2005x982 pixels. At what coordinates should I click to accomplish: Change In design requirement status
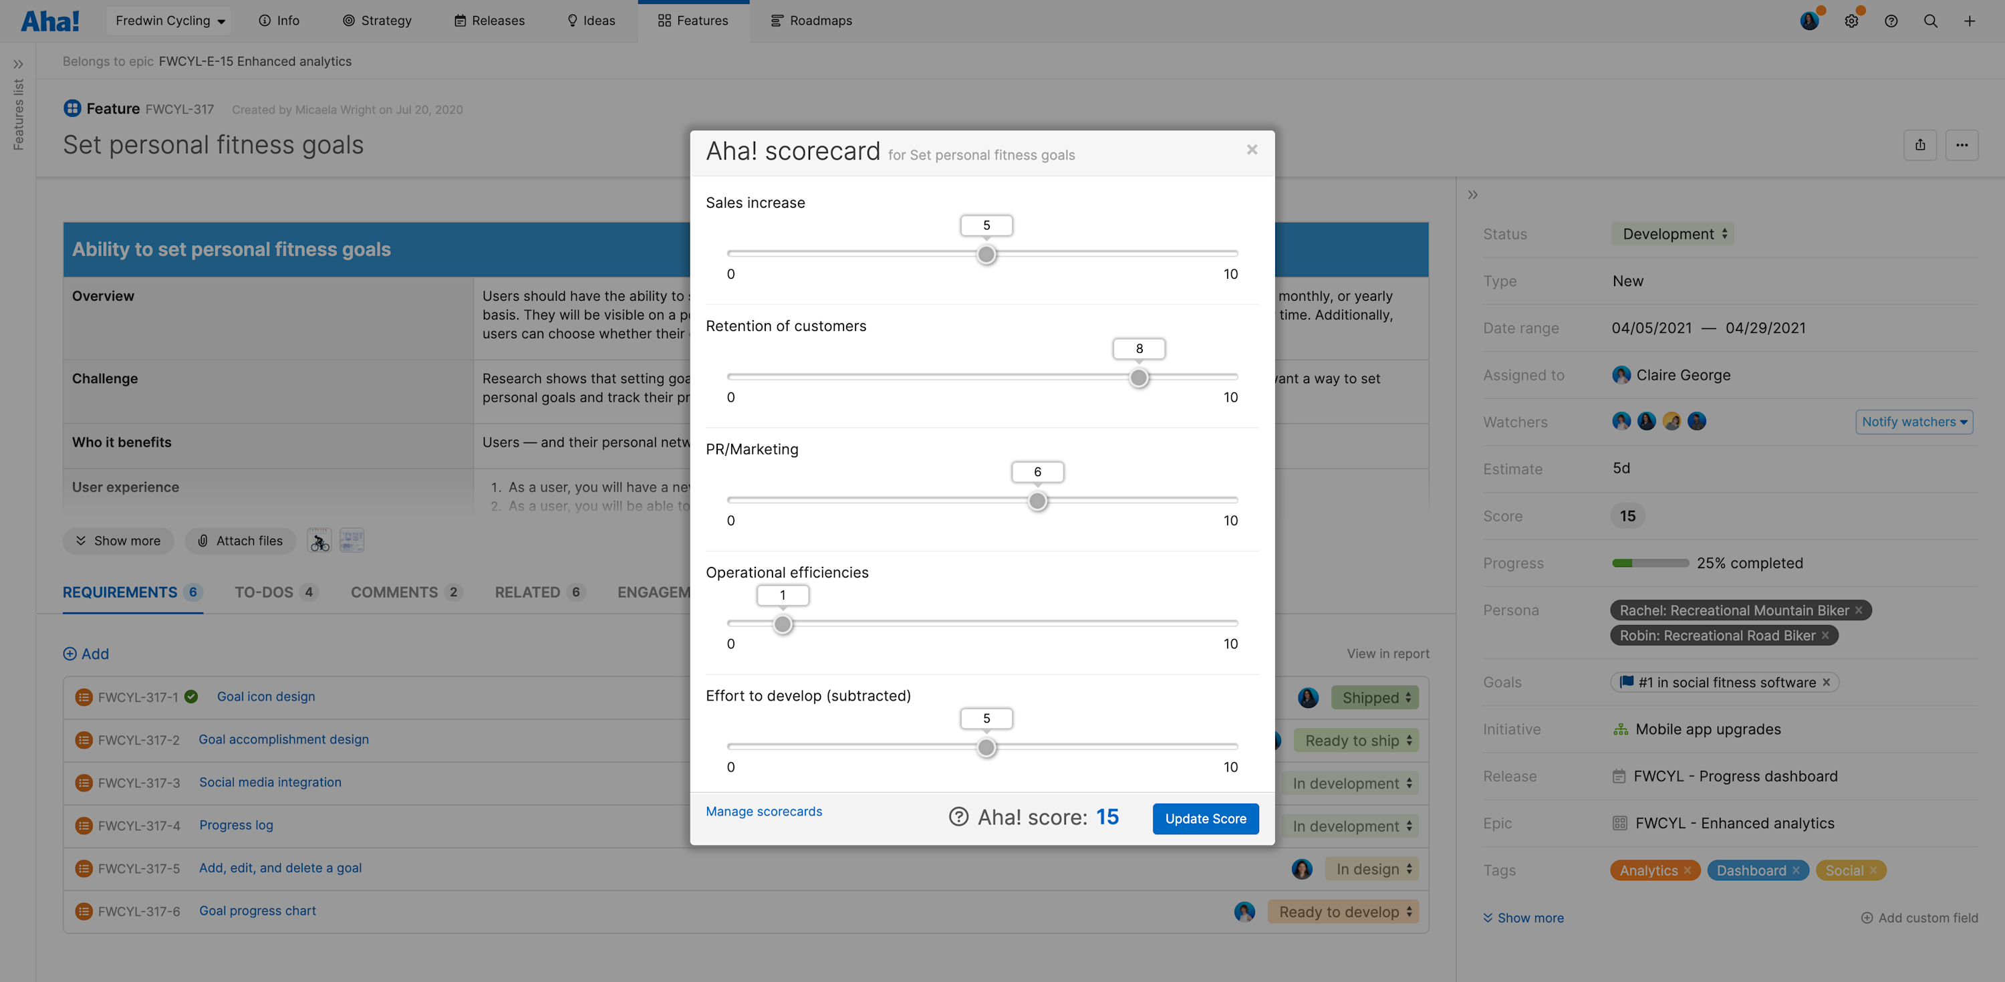pyautogui.click(x=1372, y=869)
